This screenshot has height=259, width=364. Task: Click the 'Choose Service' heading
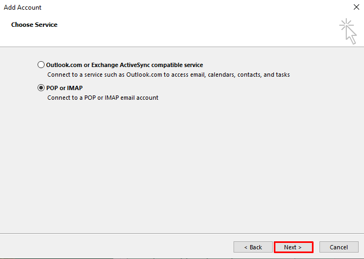[x=34, y=25]
